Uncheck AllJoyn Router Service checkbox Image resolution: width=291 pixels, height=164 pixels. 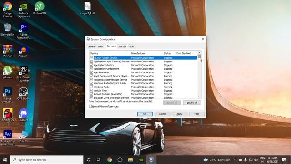pyautogui.click(x=91, y=58)
